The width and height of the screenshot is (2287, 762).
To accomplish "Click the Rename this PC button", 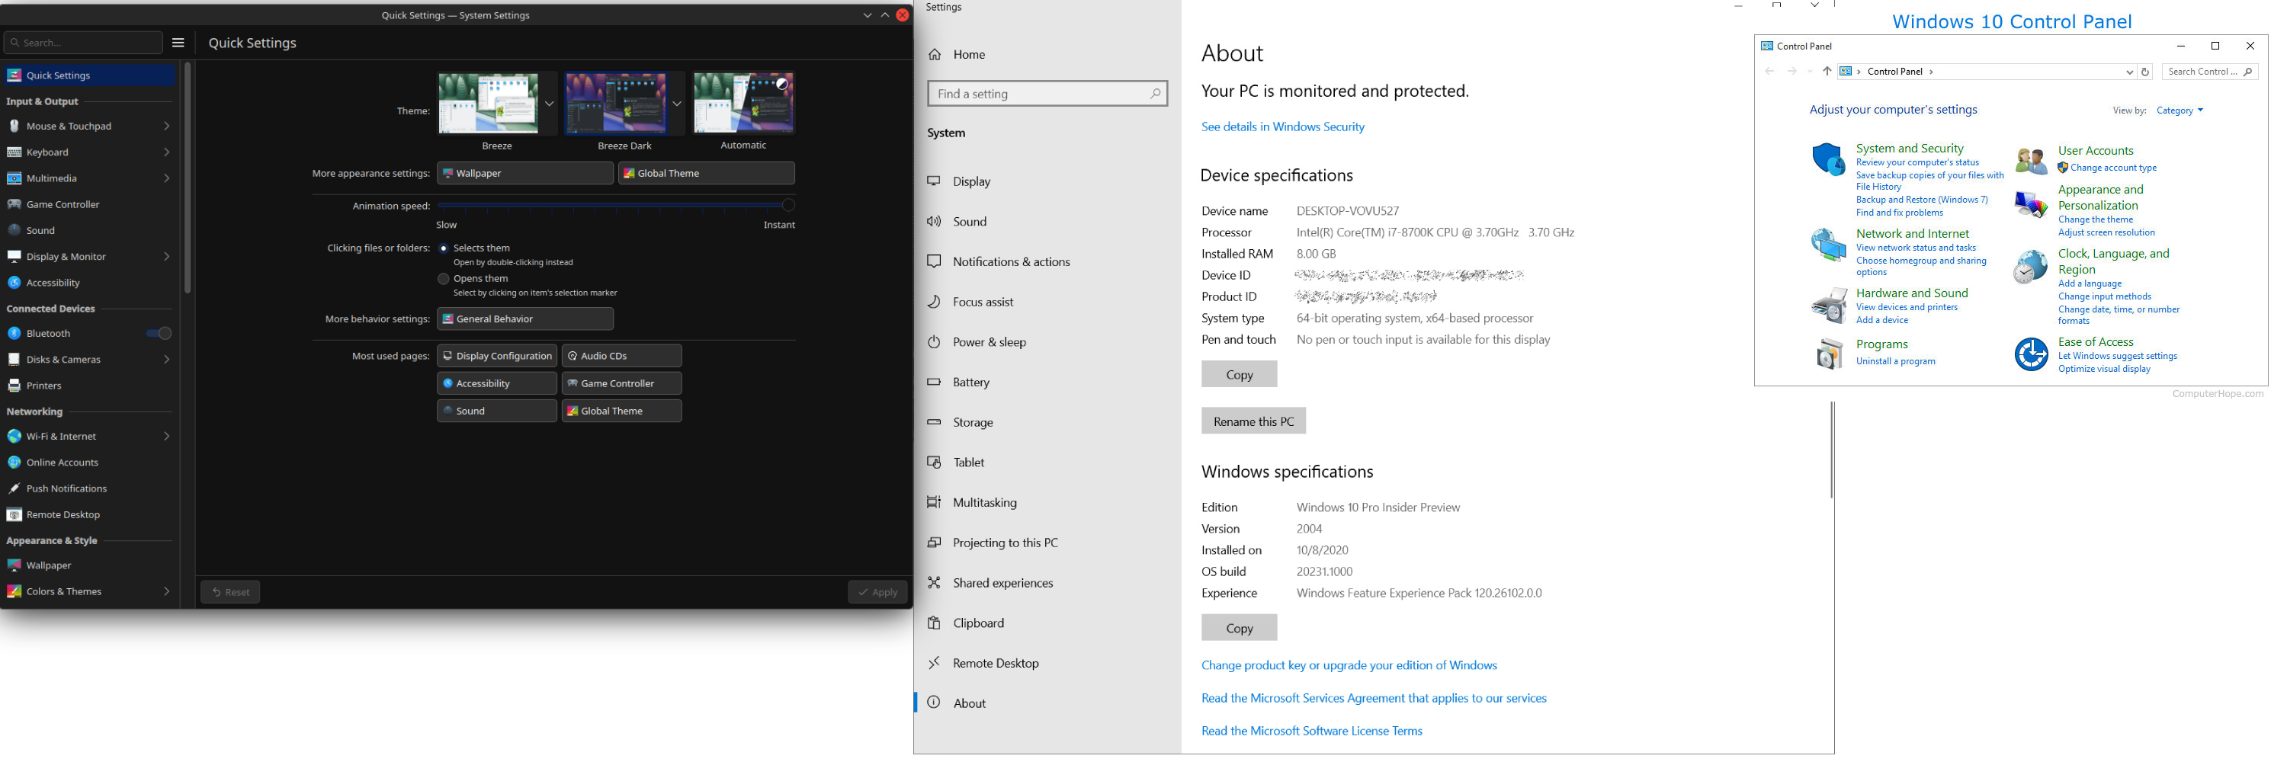I will click(1253, 421).
